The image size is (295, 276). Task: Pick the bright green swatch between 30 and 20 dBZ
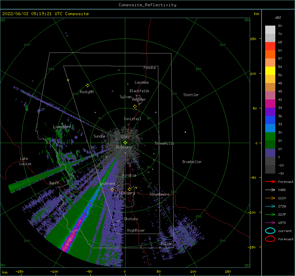pos(270,137)
